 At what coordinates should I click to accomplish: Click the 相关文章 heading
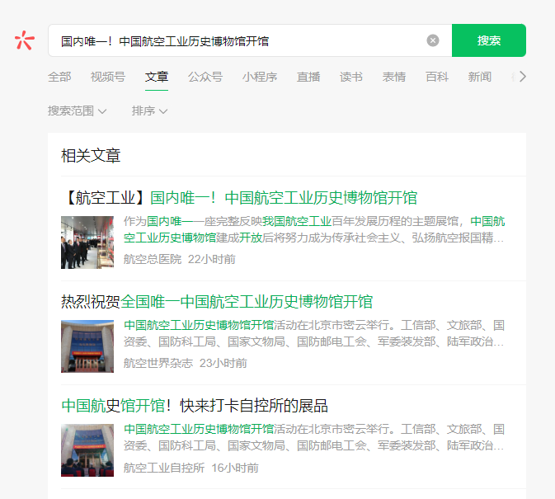[91, 156]
